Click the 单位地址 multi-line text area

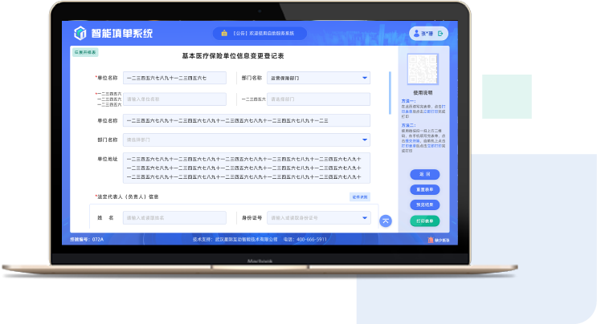point(246,168)
